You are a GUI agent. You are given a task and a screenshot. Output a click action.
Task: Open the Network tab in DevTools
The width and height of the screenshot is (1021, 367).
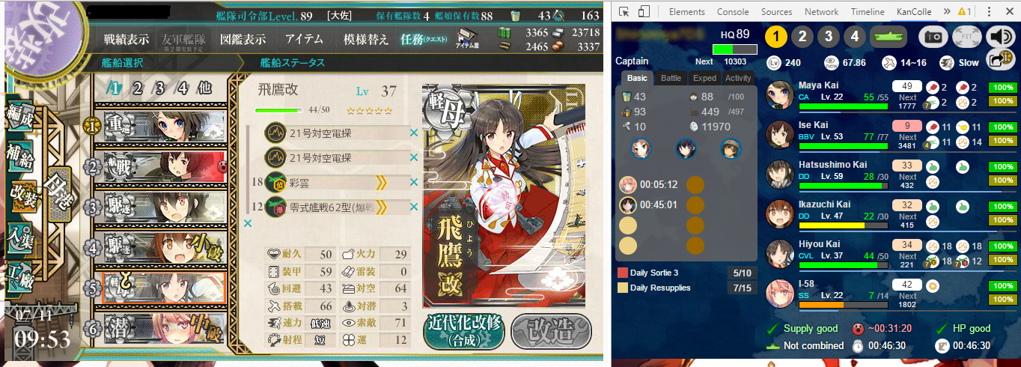point(821,11)
